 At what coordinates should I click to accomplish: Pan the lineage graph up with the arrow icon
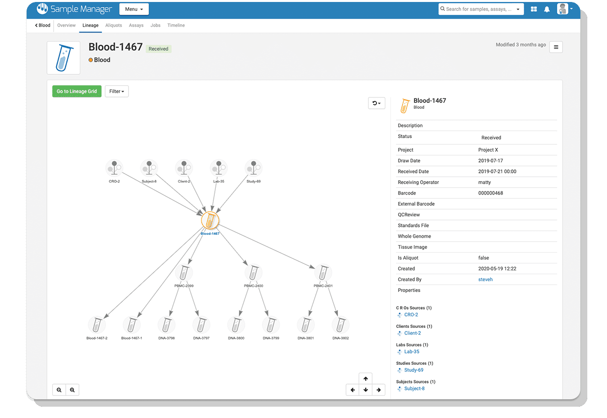pos(366,379)
